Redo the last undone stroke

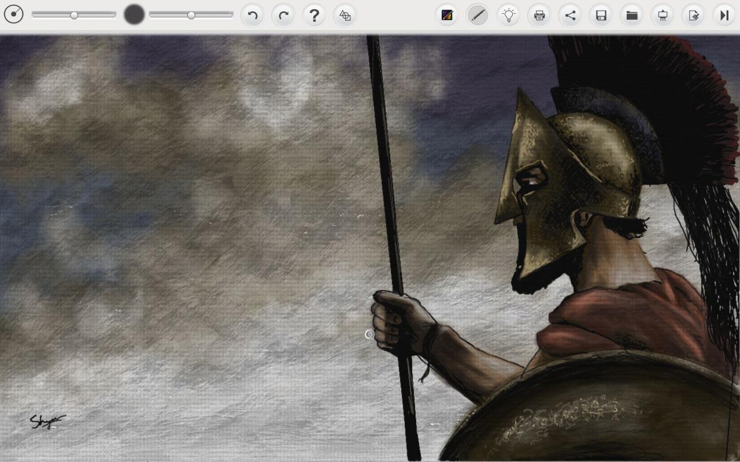coord(283,16)
